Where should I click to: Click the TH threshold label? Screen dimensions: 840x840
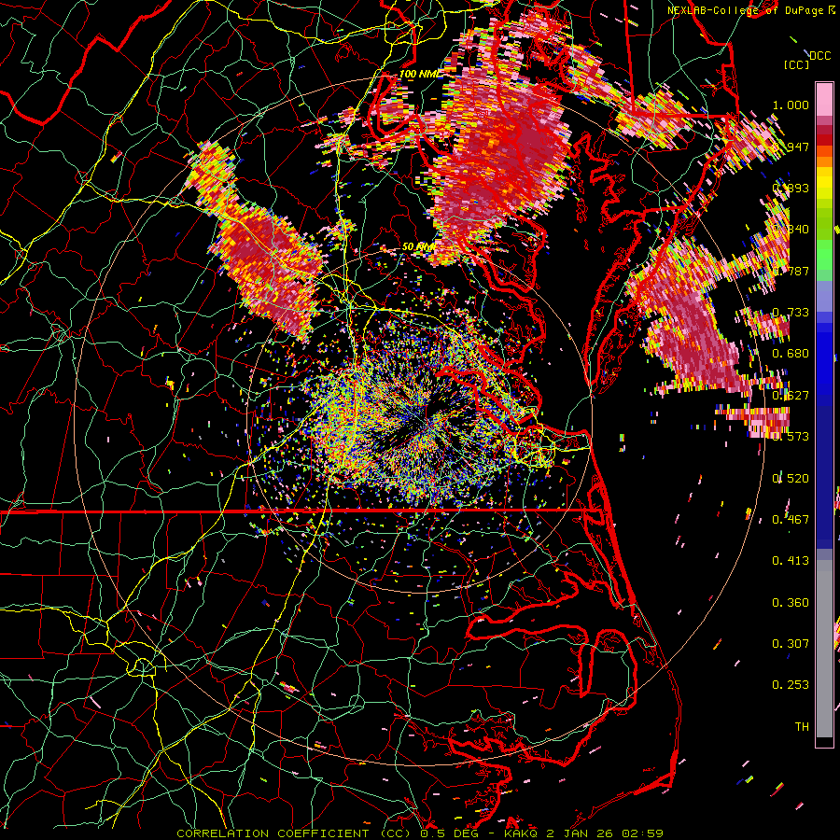(802, 726)
